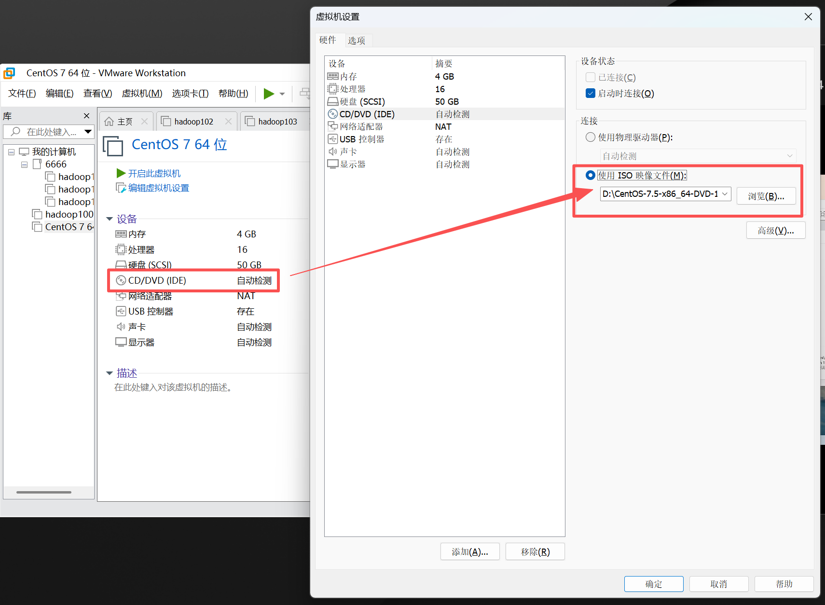Image resolution: width=825 pixels, height=605 pixels.
Task: Open the 文件(F) menu
Action: pyautogui.click(x=22, y=93)
